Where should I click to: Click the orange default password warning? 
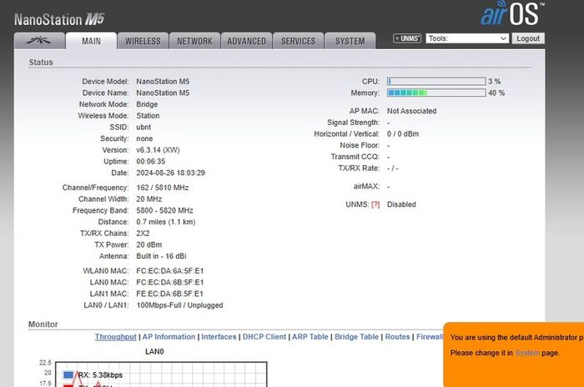pyautogui.click(x=514, y=354)
